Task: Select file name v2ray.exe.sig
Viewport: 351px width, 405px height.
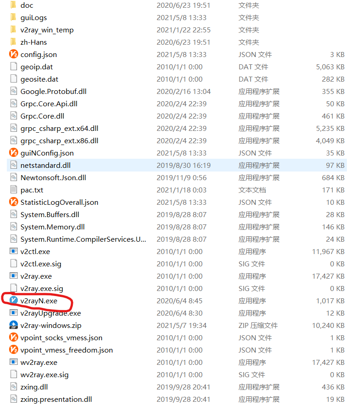Action: 41,289
